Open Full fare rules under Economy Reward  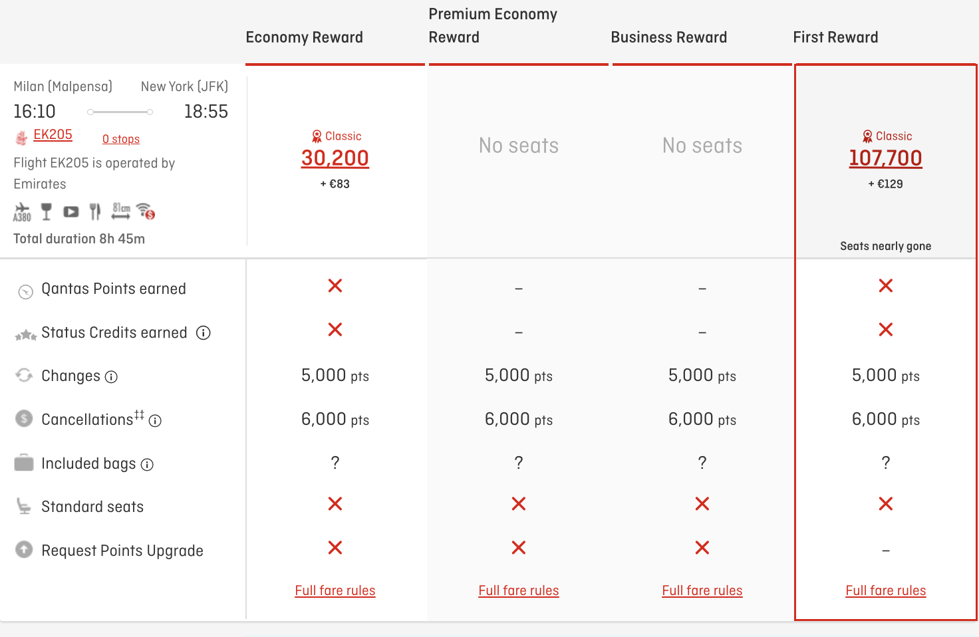pos(335,590)
